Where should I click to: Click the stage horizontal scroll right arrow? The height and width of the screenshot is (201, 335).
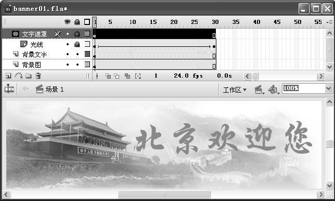coord(320,195)
